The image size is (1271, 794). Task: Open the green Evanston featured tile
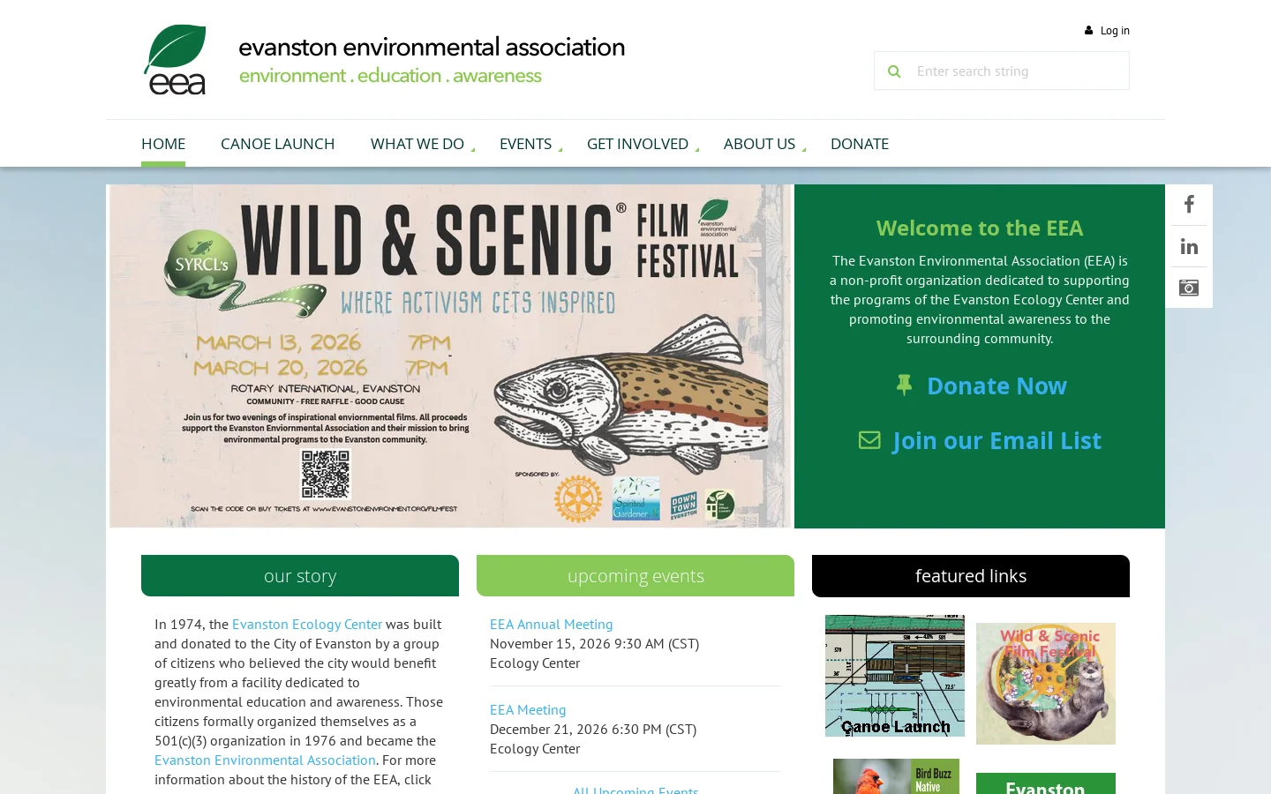pos(1046,783)
